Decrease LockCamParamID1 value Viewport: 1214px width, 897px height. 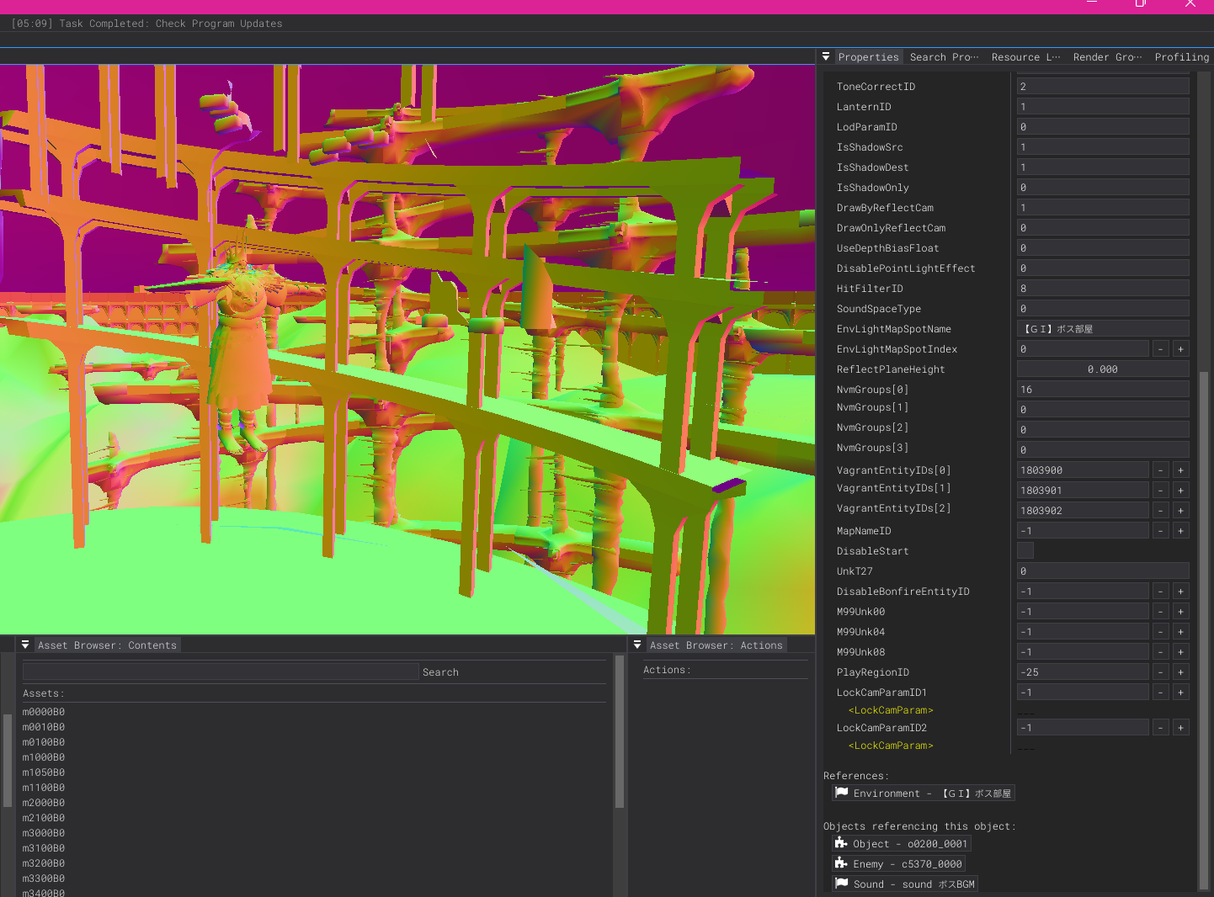pos(1161,692)
